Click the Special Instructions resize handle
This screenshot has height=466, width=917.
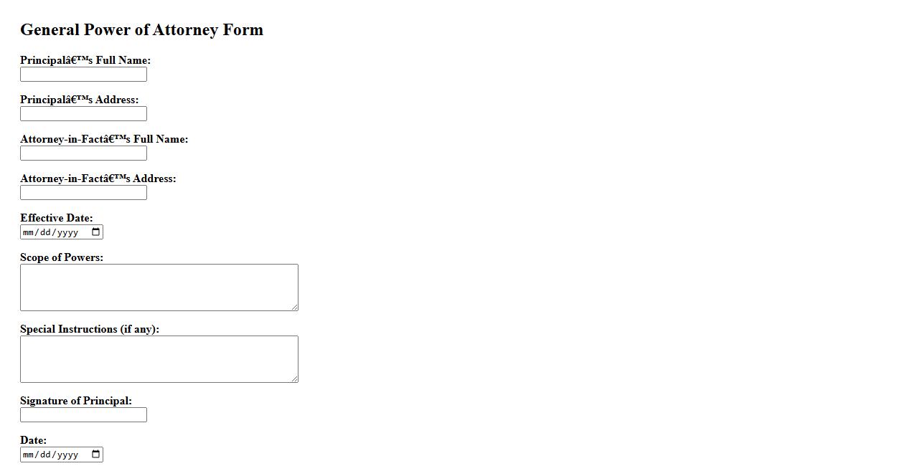294,379
